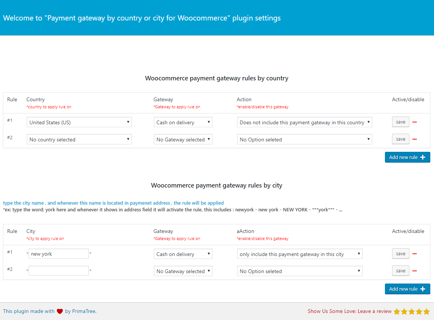Screen dimensions: 434x320
Task: Click the fifth review star in footer
Action: 426,311
